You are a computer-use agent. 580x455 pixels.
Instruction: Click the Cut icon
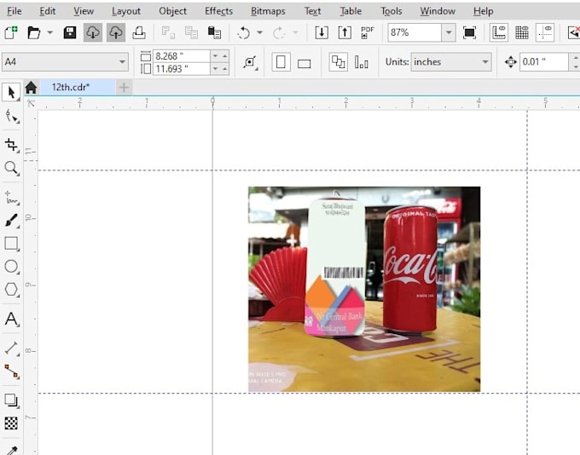click(168, 32)
